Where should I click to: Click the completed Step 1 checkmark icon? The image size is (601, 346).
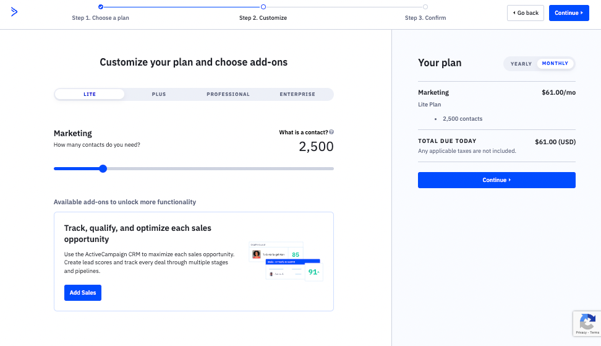click(x=101, y=7)
